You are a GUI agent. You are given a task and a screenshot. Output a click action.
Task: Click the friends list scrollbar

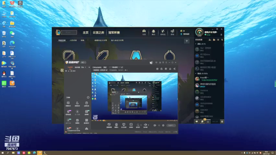(224, 45)
